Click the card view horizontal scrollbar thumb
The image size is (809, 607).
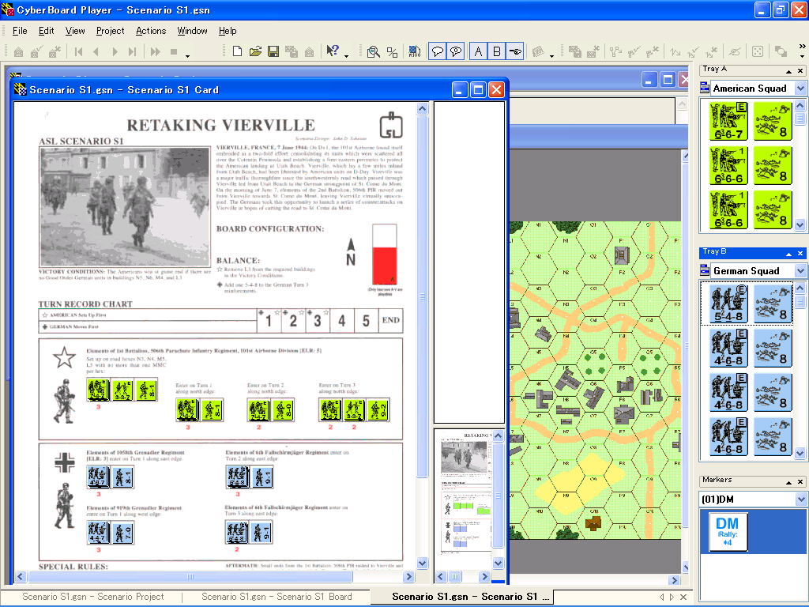click(x=190, y=576)
